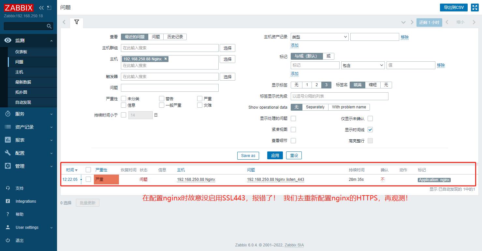Viewport: 482px width, 251px height.
Task: Click the time period forward arrow
Action: click(x=474, y=22)
